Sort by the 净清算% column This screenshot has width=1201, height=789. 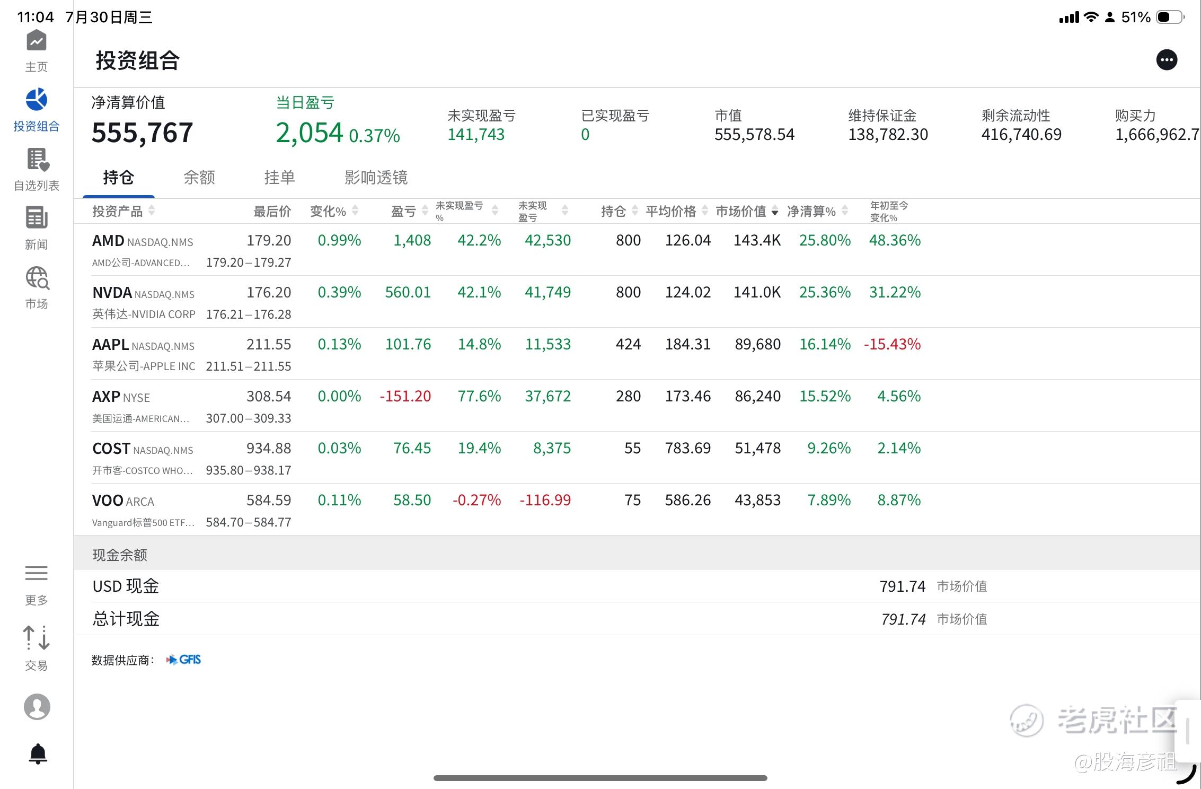pos(817,211)
